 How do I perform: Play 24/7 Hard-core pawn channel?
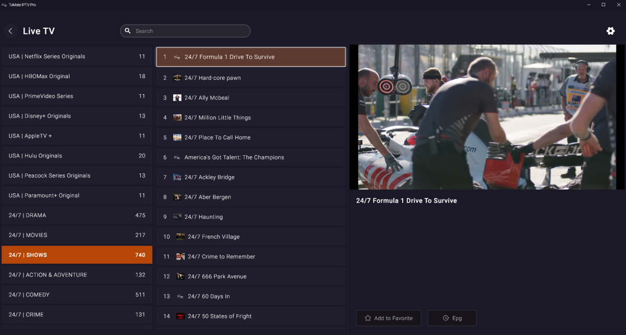pos(250,78)
